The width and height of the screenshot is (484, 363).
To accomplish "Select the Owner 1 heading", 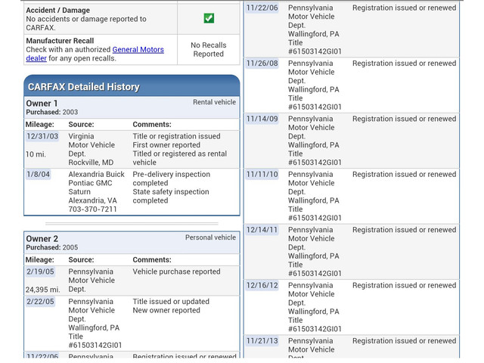I will 42,104.
